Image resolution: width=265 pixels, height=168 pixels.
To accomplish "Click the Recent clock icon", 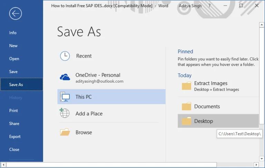I will pyautogui.click(x=65, y=56).
